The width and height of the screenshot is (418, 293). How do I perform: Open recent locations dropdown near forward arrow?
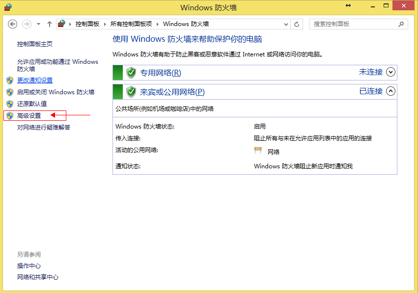click(x=38, y=24)
